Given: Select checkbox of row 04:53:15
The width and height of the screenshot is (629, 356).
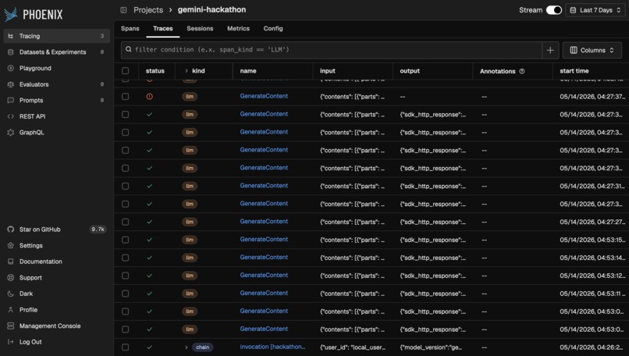Looking at the screenshot, I should (125, 240).
